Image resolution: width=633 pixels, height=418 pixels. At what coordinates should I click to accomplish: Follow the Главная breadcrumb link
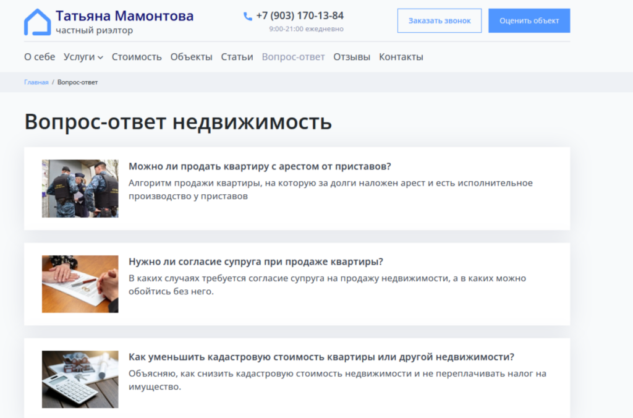click(x=36, y=82)
